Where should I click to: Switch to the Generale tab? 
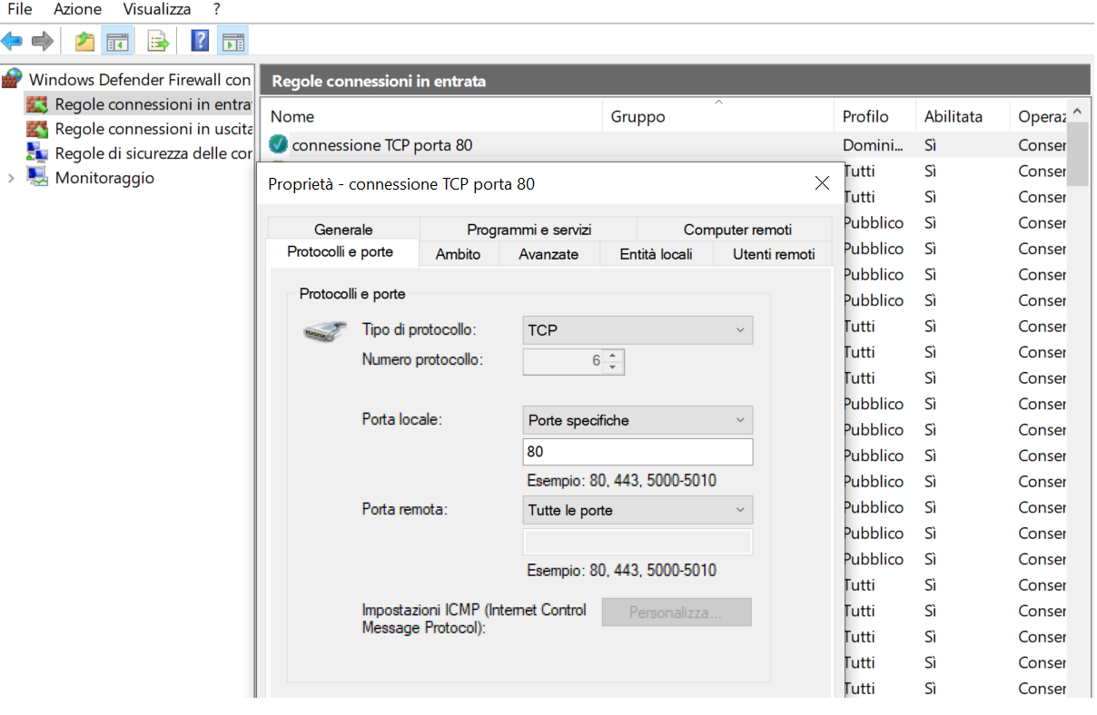(343, 230)
